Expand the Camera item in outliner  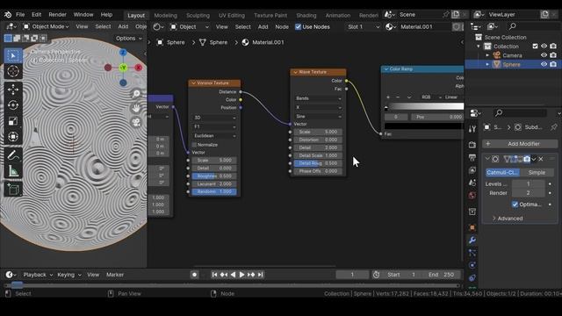[x=487, y=55]
